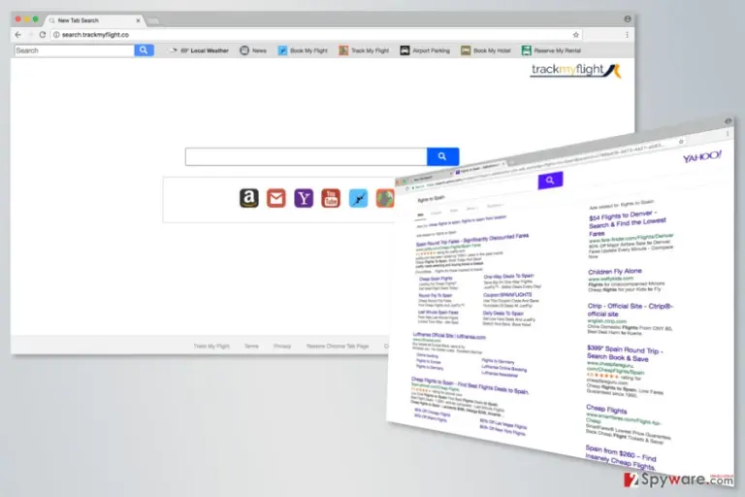Open Book My Flight toolbar link

click(x=303, y=50)
